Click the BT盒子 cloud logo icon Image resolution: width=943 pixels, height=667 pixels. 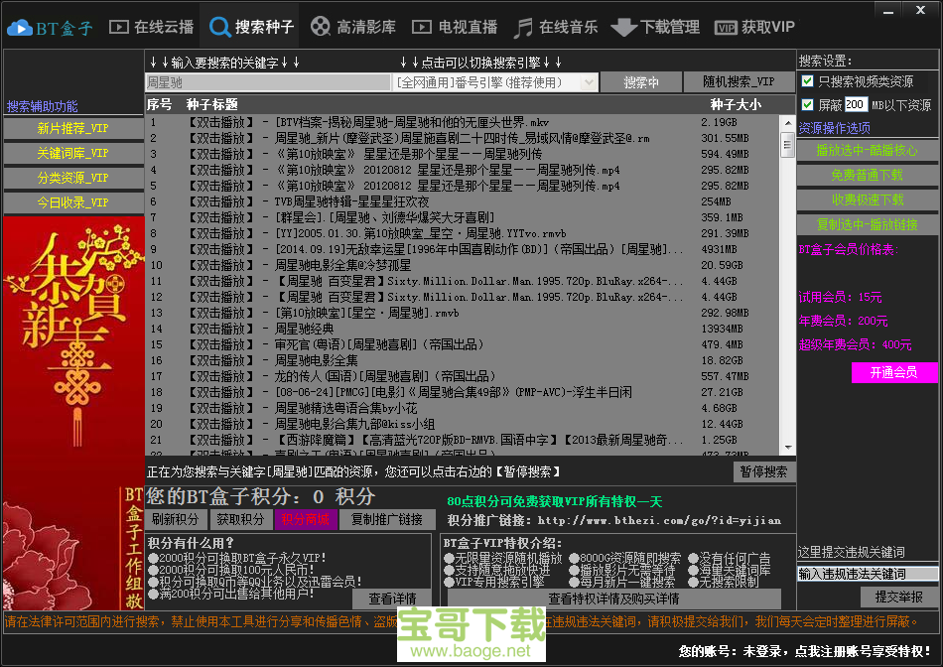[x=20, y=27]
